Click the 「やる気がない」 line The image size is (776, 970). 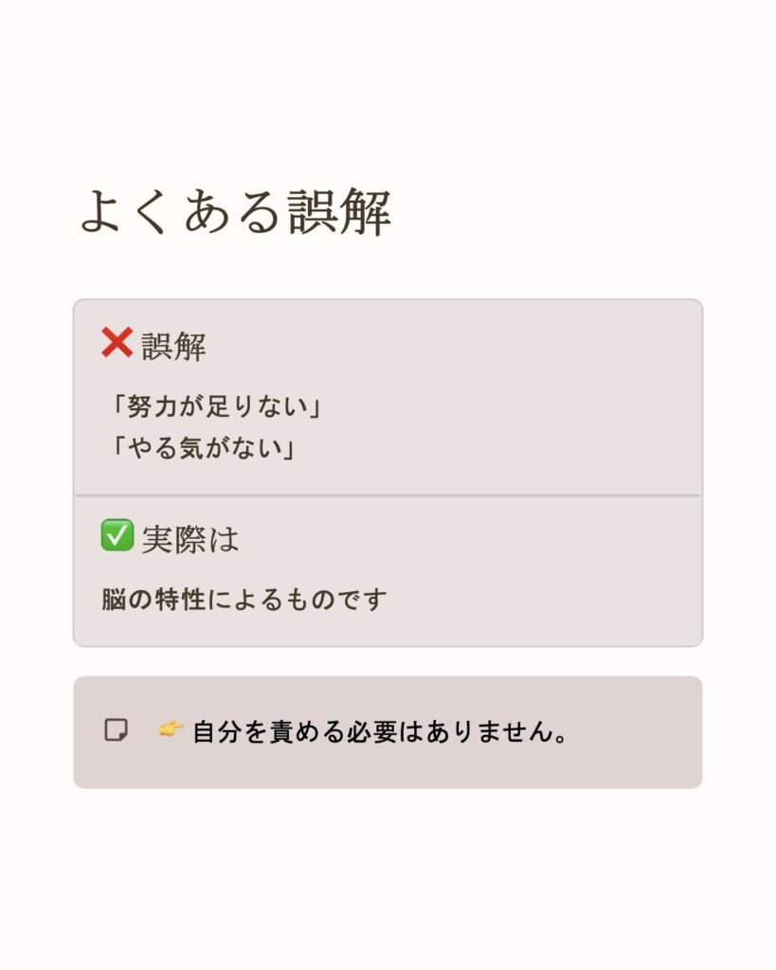[x=202, y=447]
